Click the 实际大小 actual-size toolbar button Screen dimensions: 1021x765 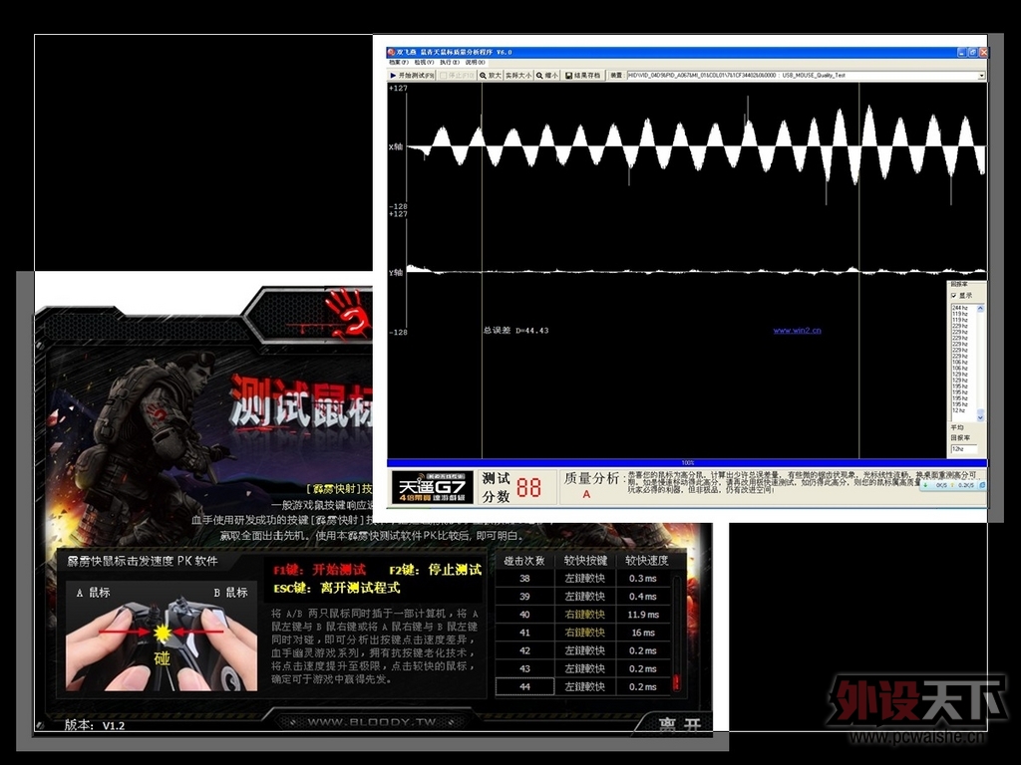518,76
